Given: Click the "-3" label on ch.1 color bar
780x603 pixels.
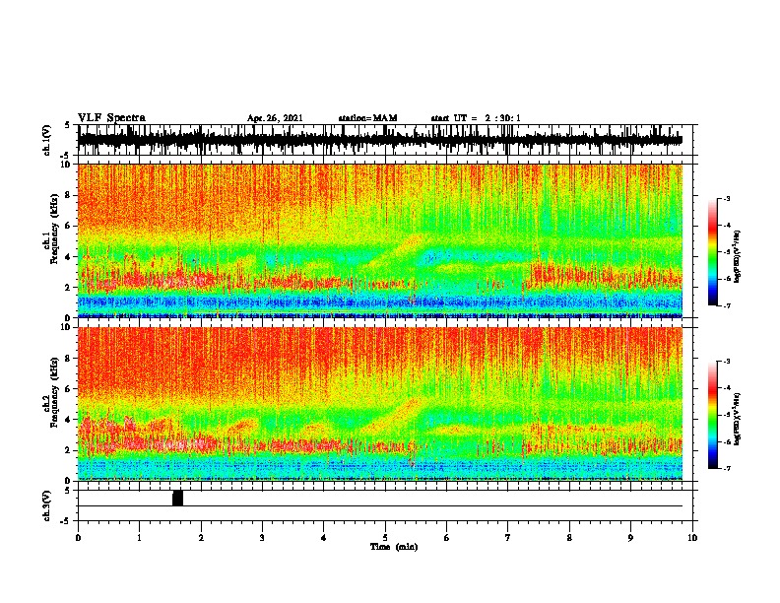Looking at the screenshot, I should [727, 198].
